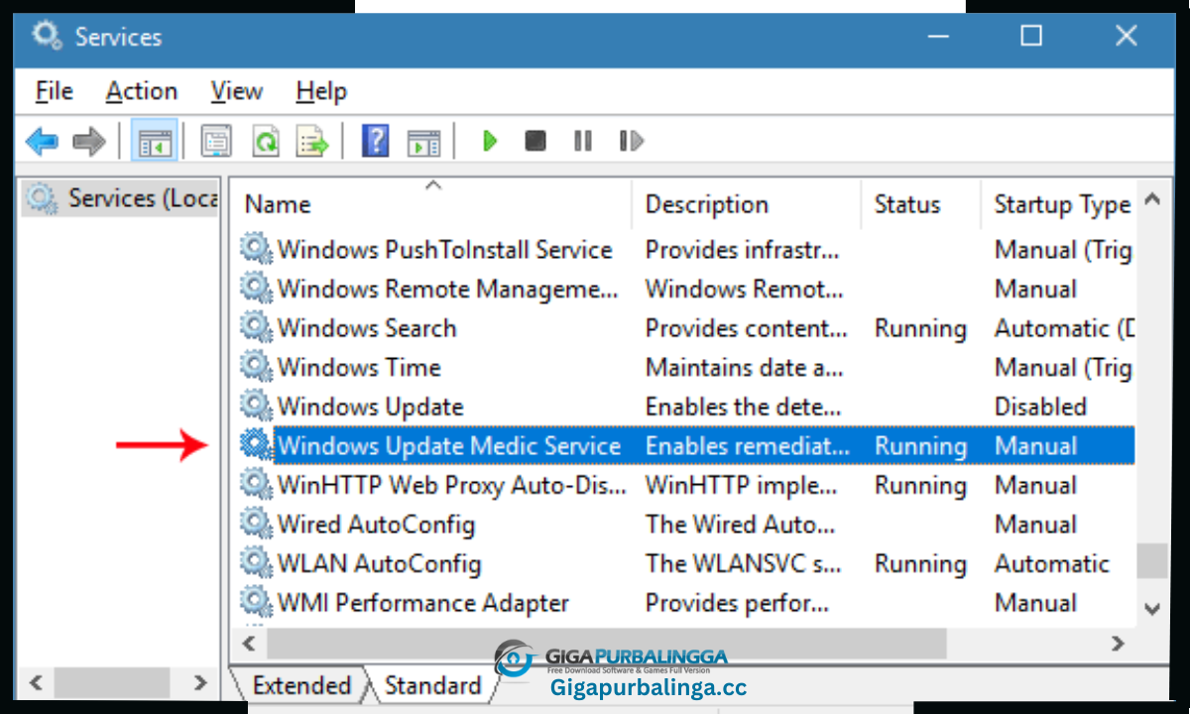Select WMI Performance Adapter service
Viewport: 1190px width, 714px height.
(423, 603)
